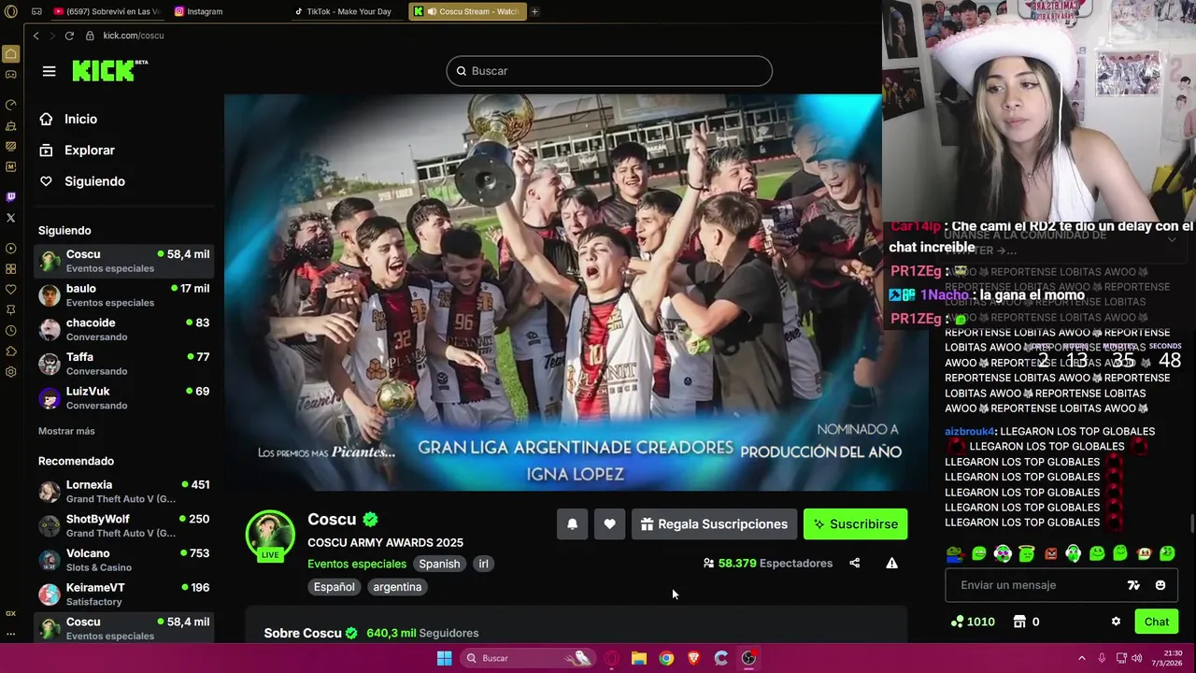Open chat settings gear
The width and height of the screenshot is (1196, 673).
[1116, 622]
